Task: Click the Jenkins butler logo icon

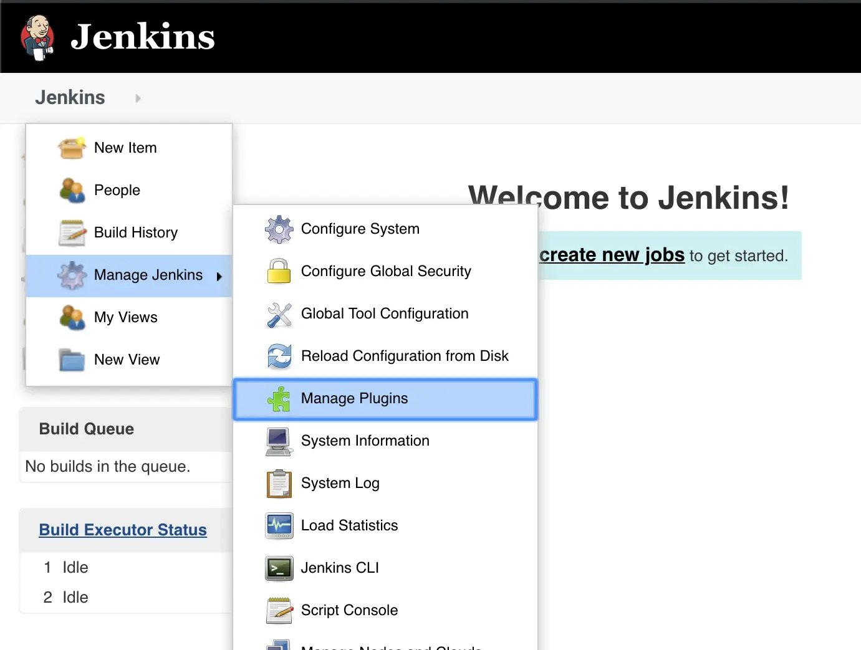Action: pyautogui.click(x=37, y=37)
